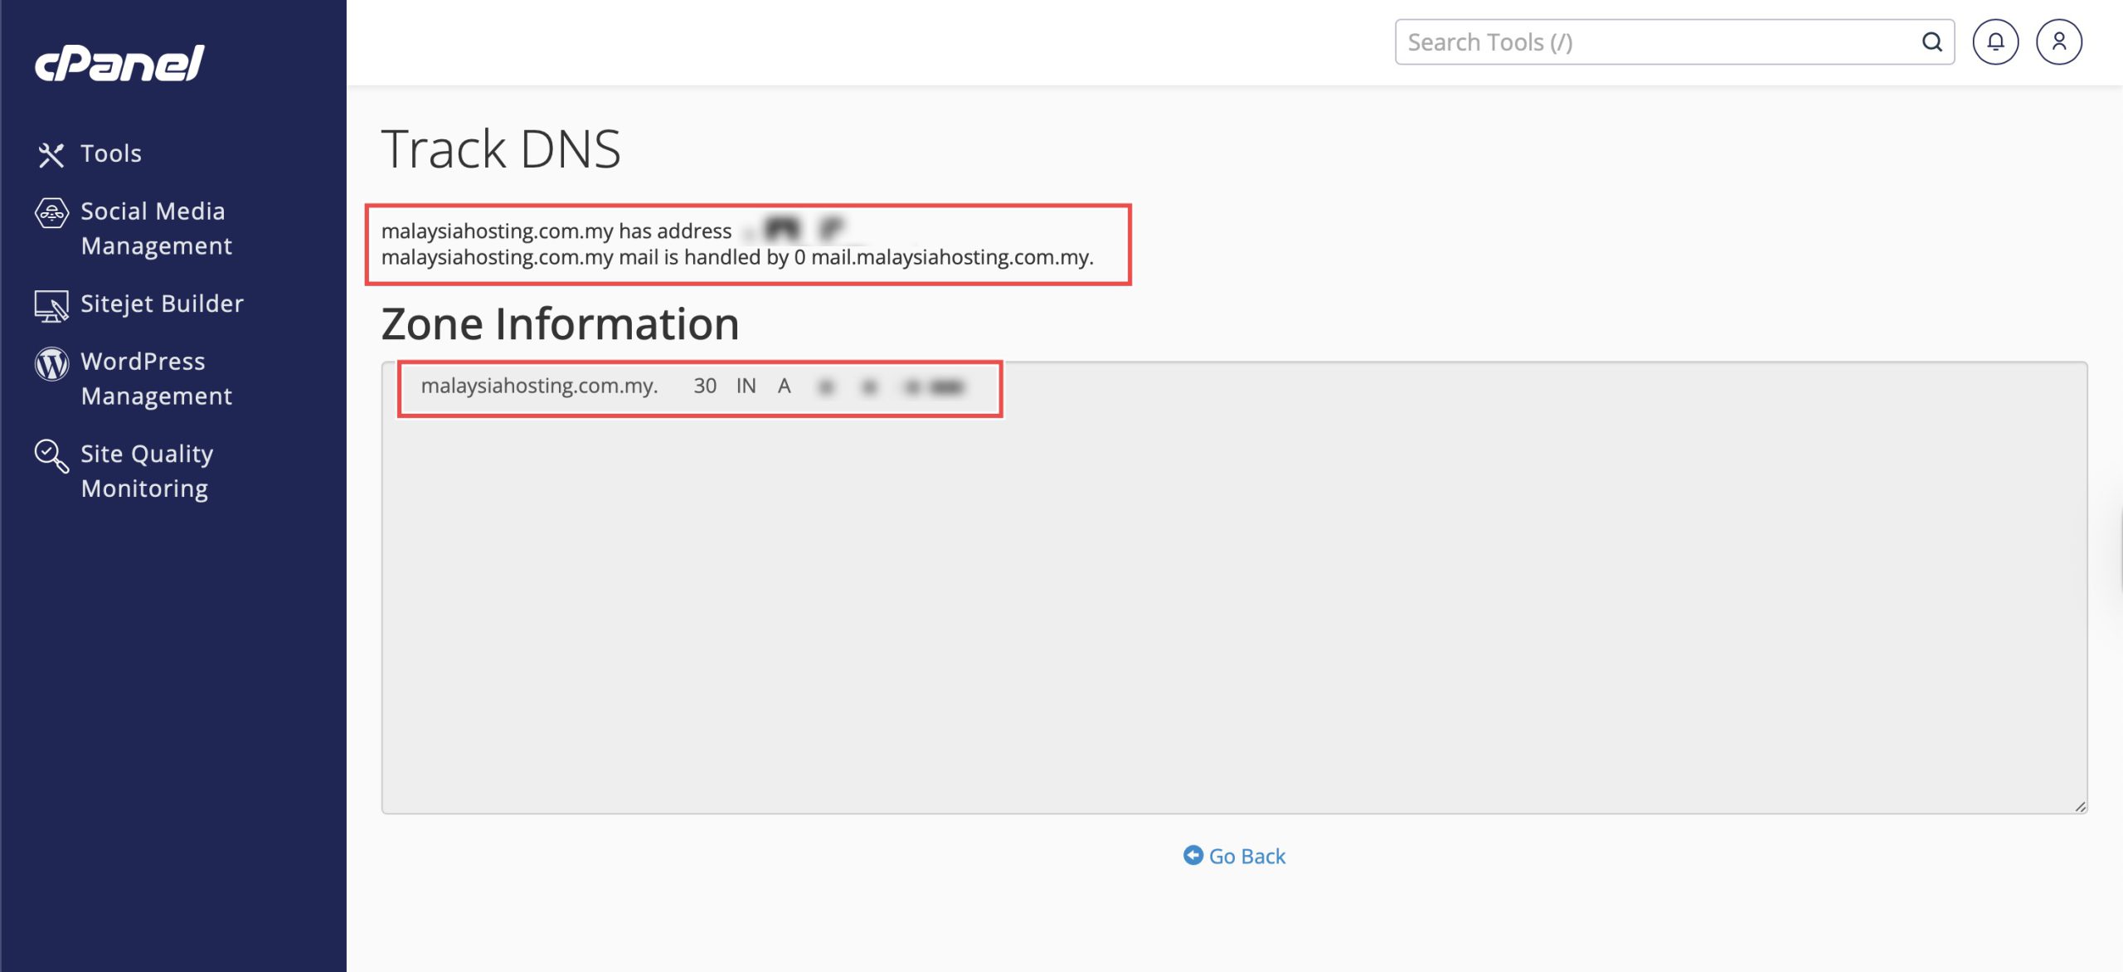Click the Go Back link
This screenshot has width=2123, height=972.
click(1246, 856)
